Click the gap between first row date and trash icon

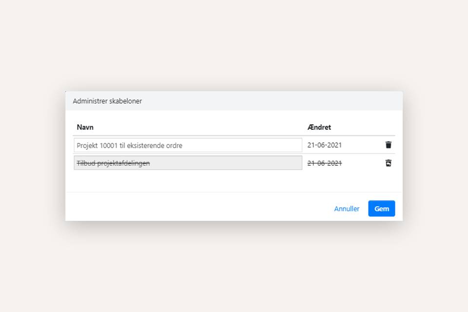[x=363, y=145]
